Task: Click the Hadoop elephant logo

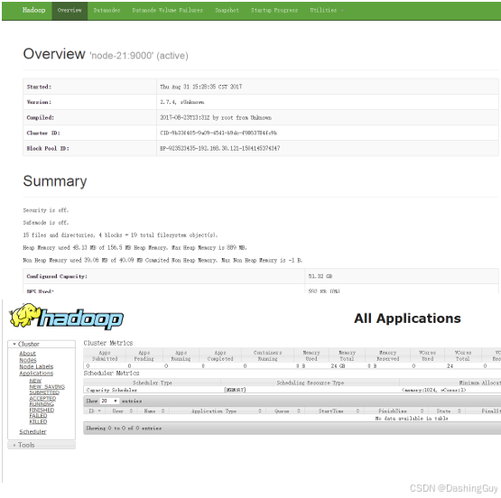Action: pos(66,317)
